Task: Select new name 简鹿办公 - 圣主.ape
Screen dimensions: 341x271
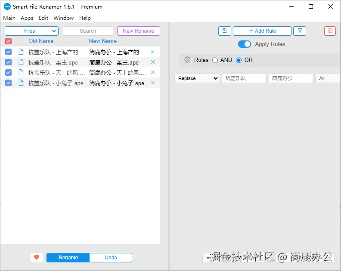Action: tap(114, 63)
